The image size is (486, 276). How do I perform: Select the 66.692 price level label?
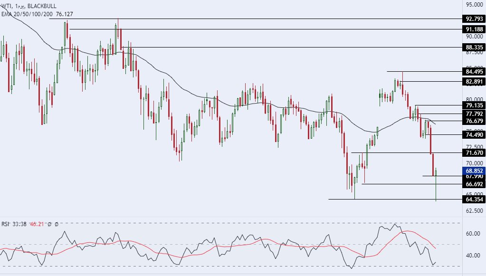coord(474,184)
